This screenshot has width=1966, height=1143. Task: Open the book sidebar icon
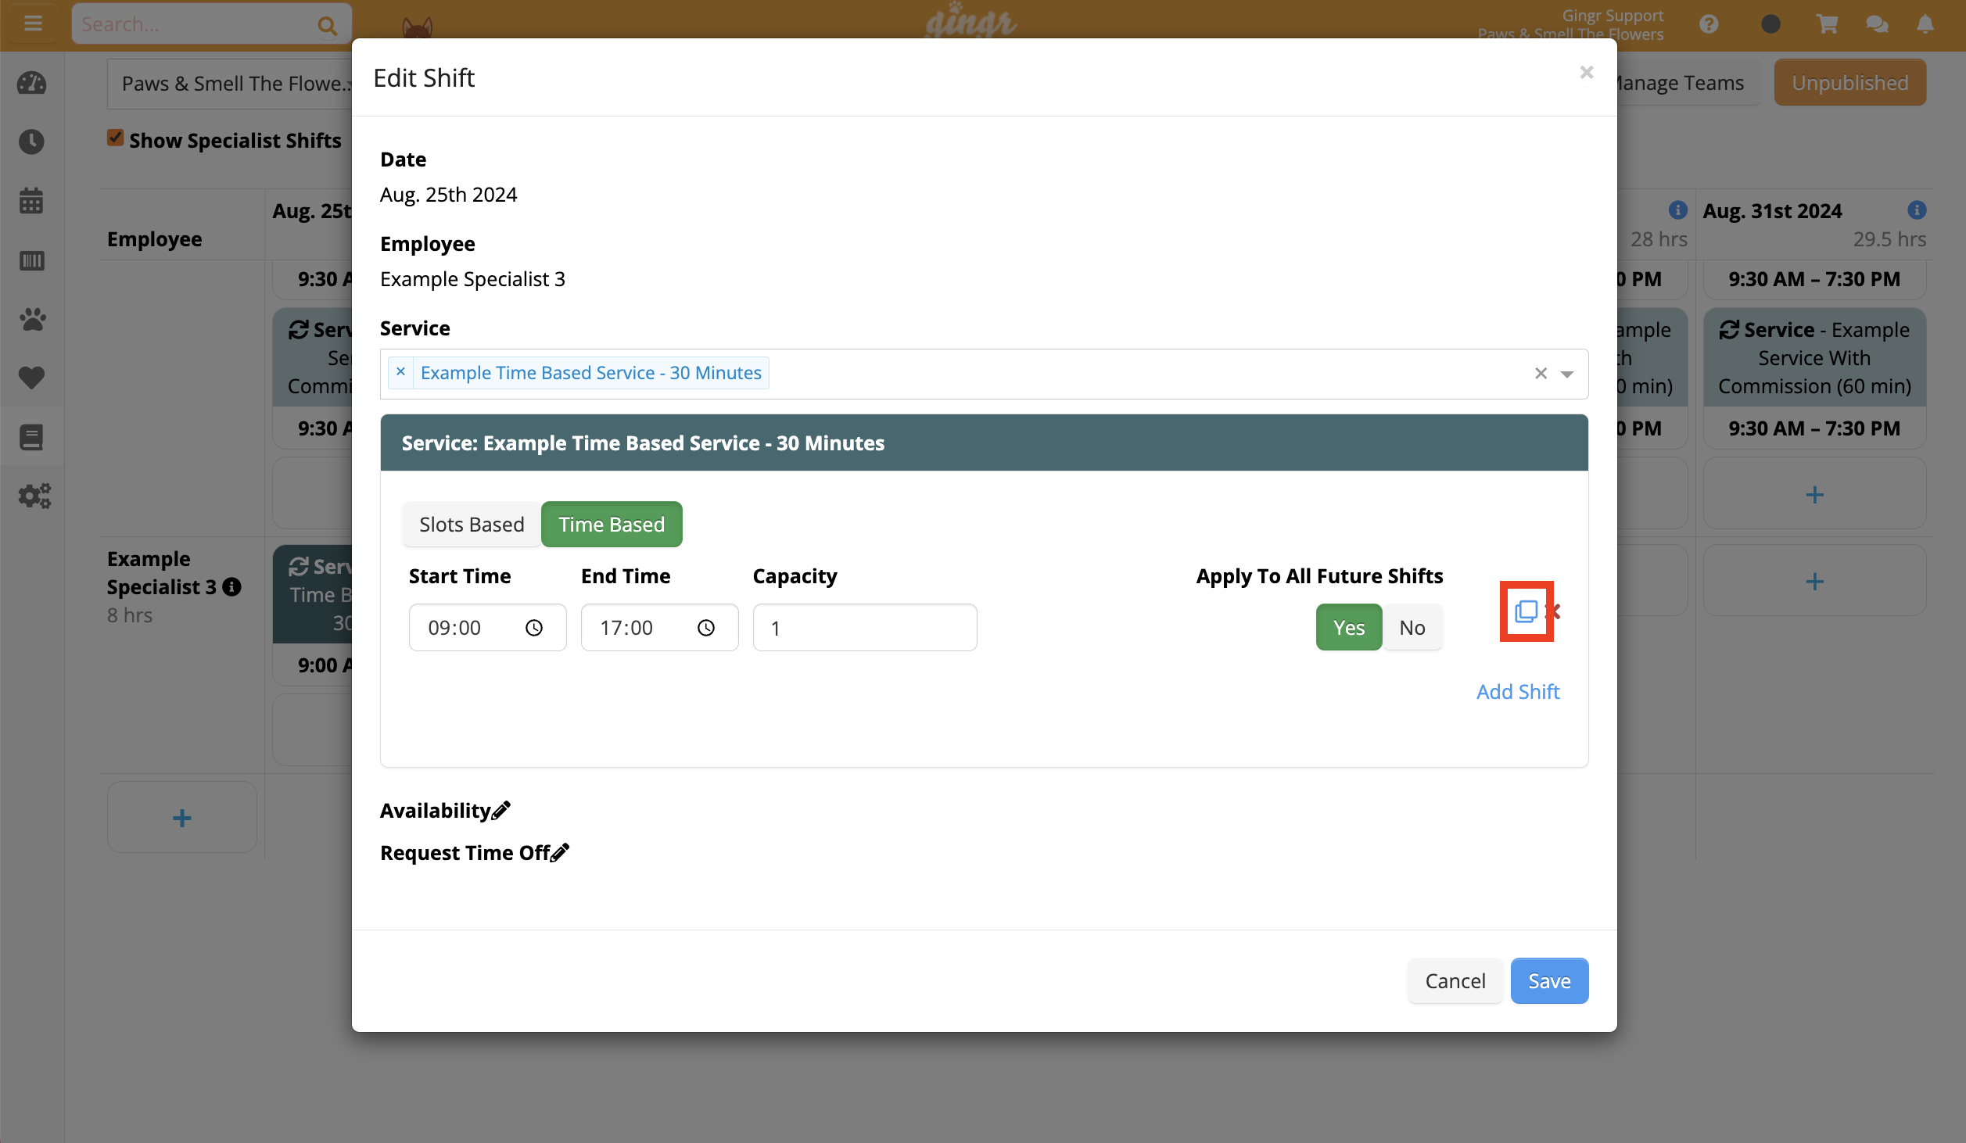pyautogui.click(x=31, y=437)
